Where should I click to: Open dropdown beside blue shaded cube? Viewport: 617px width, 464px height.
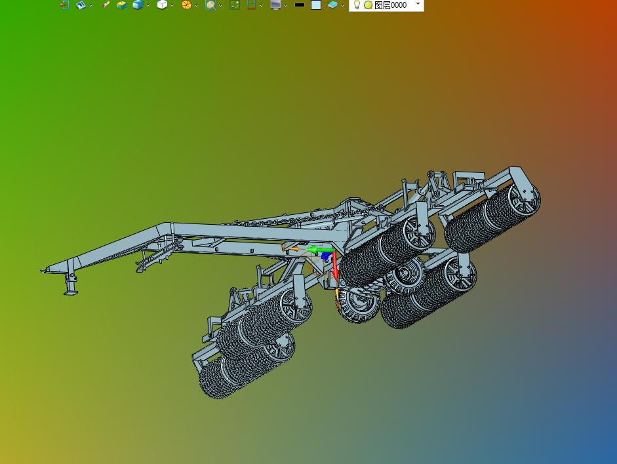pos(148,5)
